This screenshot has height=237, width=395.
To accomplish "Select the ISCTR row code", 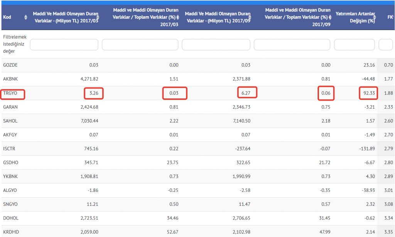I will (10, 149).
